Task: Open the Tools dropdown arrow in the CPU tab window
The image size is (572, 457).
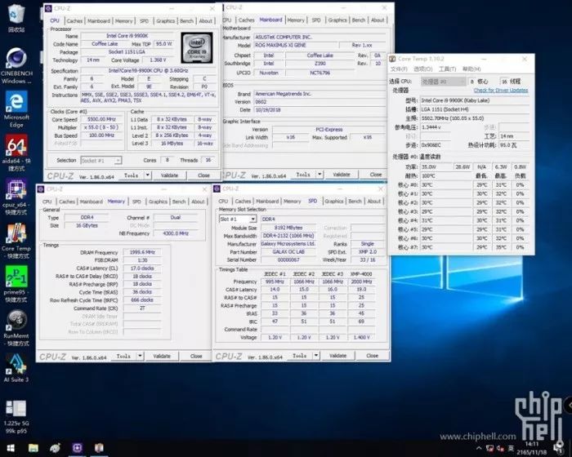Action: [147, 175]
